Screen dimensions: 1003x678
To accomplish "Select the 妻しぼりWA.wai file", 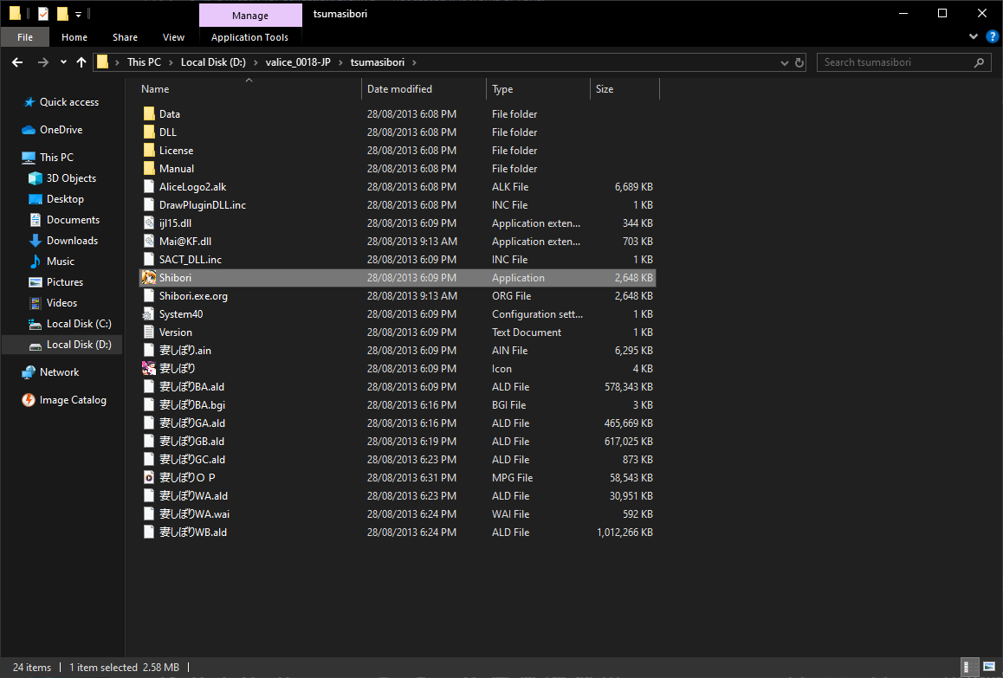I will (398, 514).
